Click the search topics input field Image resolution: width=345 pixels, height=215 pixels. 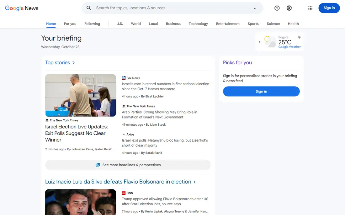click(x=173, y=8)
